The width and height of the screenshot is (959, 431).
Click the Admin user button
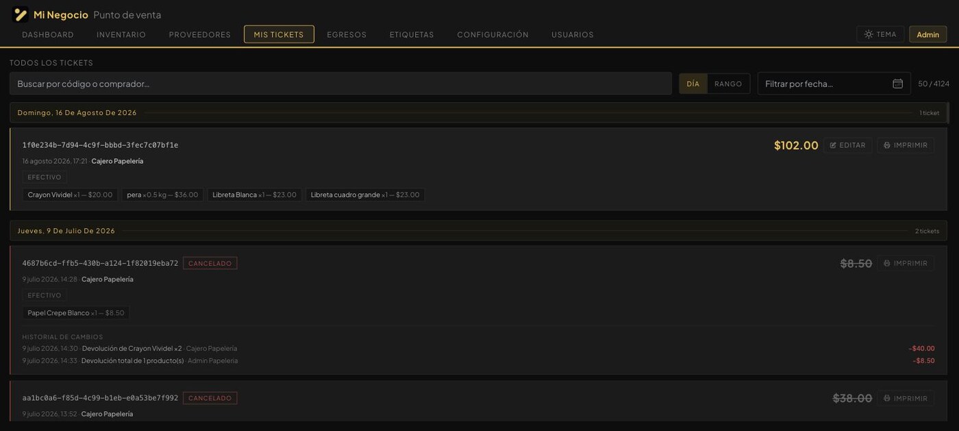coord(928,34)
